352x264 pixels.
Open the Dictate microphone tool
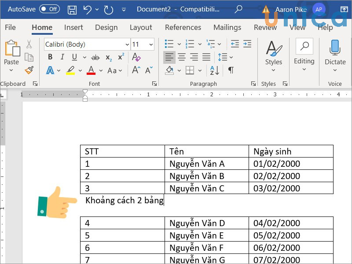click(335, 53)
